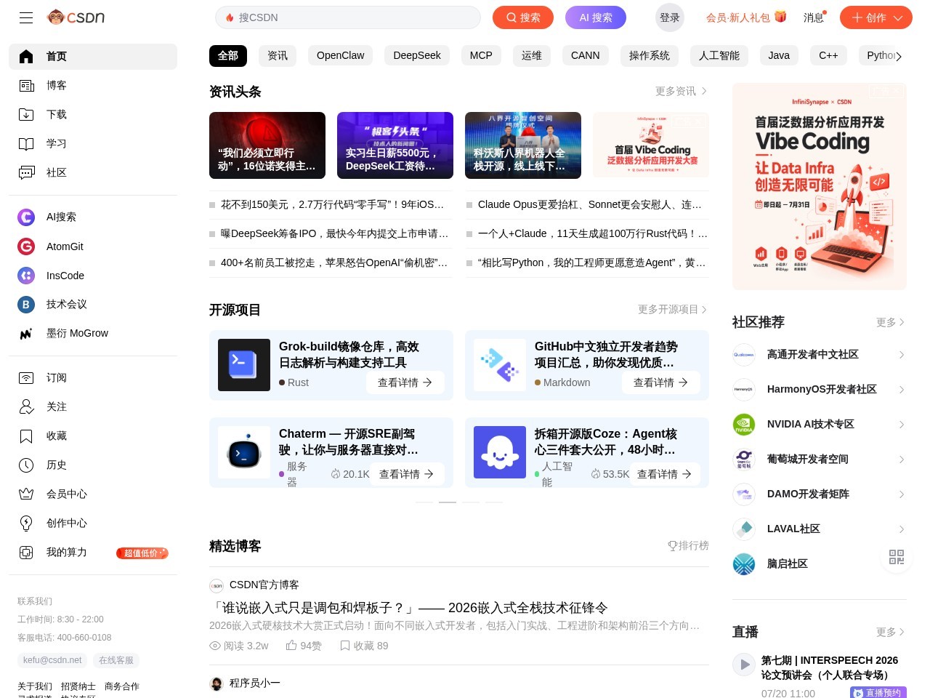Expand more category tabs with right chevron
The width and height of the screenshot is (930, 698).
[899, 56]
